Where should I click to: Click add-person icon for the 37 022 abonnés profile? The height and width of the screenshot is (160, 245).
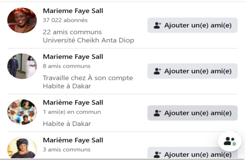(157, 25)
